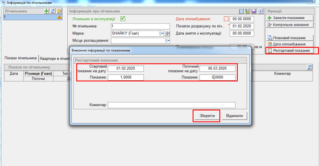This screenshot has width=319, height=166.
Task: Refresh the Покази по лічильнику table
Action: 309,67
